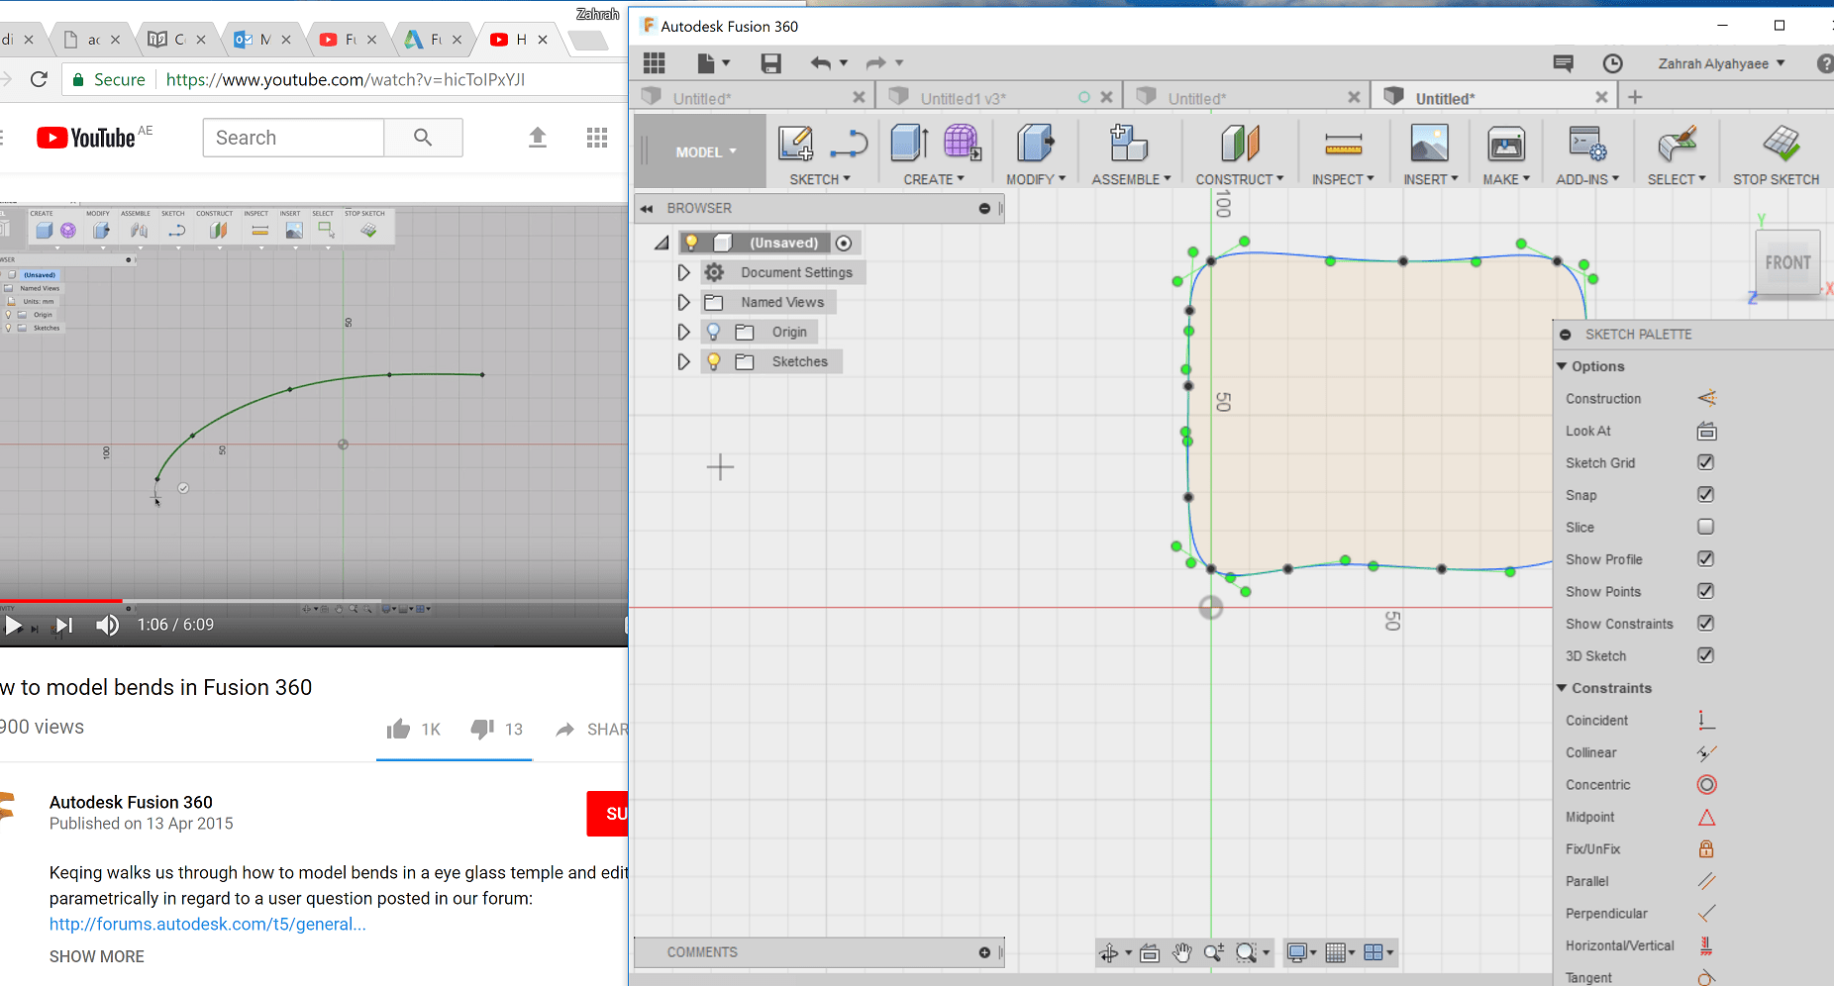
Task: Click the Look At icon in palette
Action: pos(1706,431)
